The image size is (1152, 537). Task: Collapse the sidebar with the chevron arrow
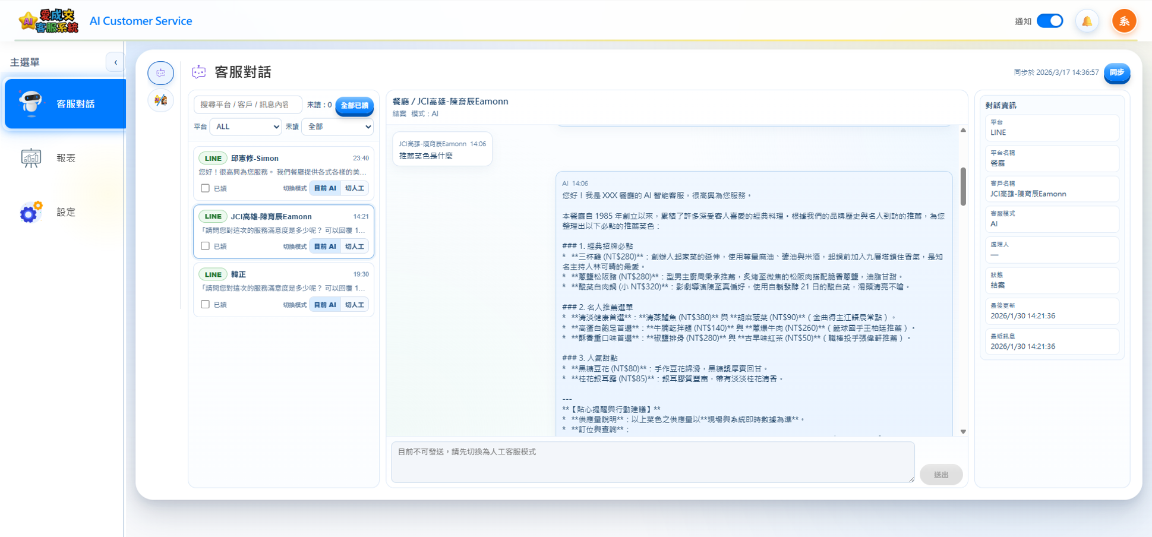115,62
